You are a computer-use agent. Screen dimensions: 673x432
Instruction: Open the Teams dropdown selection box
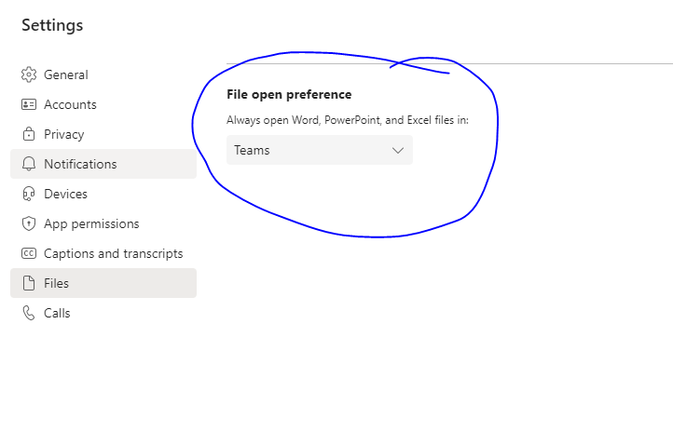coord(320,150)
